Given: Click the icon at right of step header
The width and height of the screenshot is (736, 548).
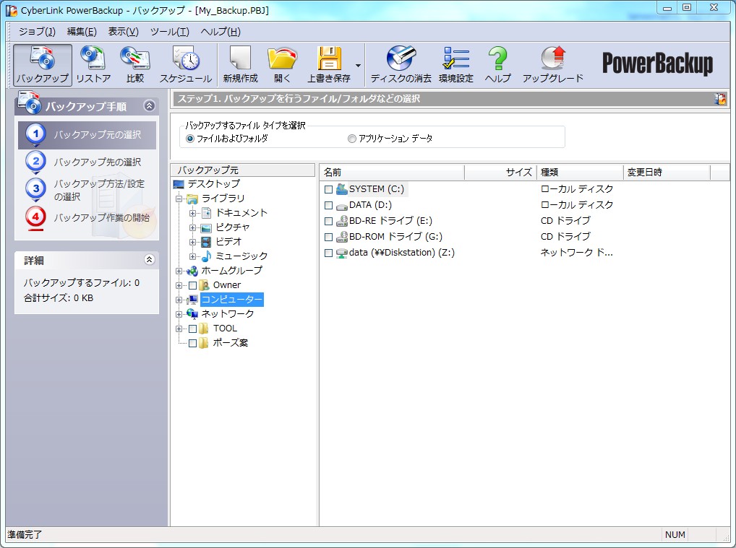Looking at the screenshot, I should pos(719,99).
